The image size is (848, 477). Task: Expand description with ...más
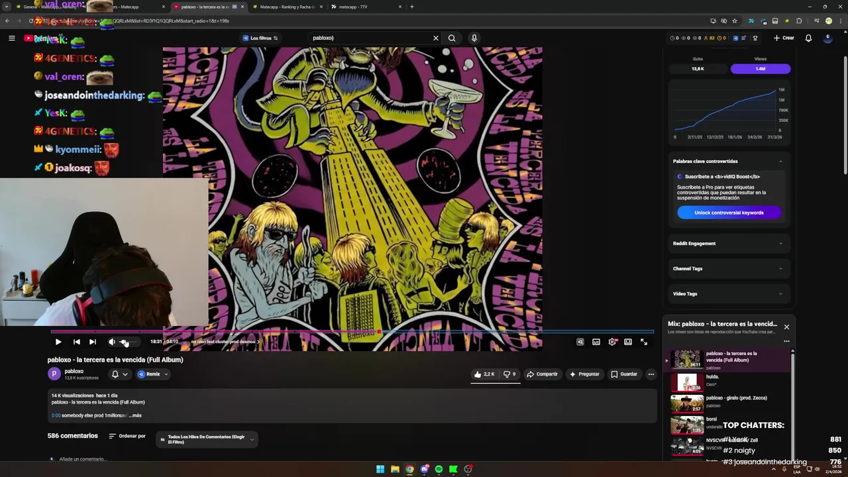coord(135,415)
